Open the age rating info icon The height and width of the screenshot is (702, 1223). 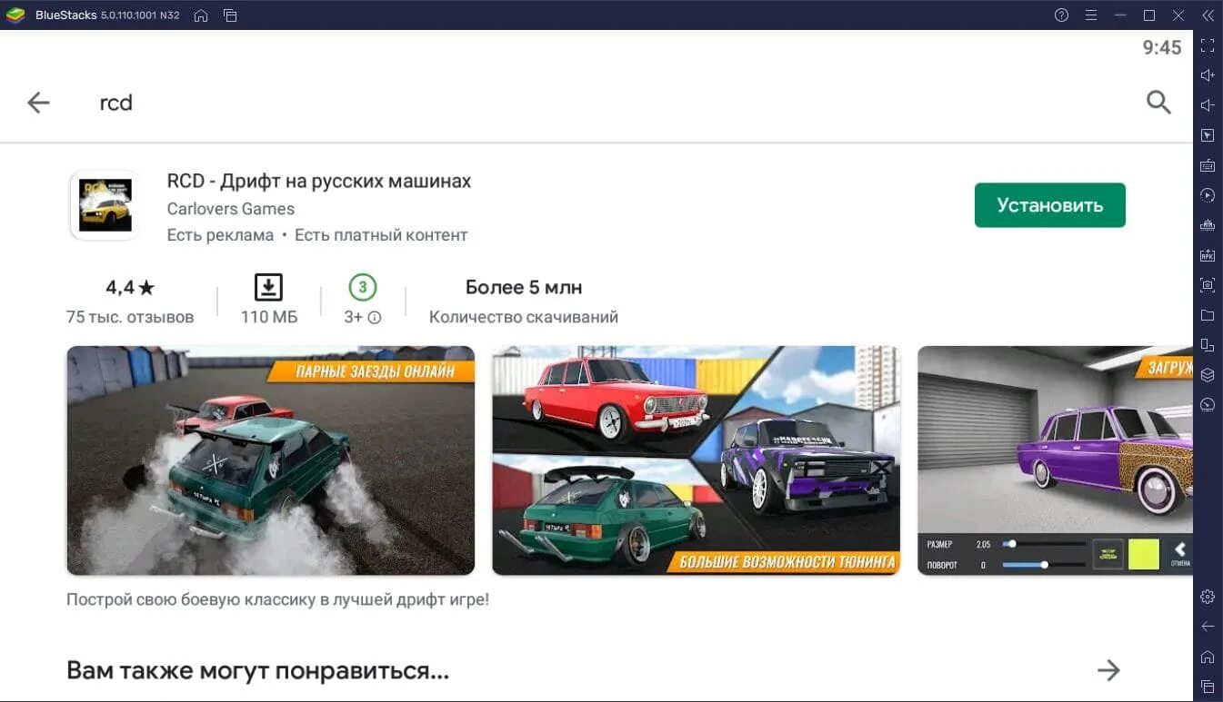(x=375, y=318)
